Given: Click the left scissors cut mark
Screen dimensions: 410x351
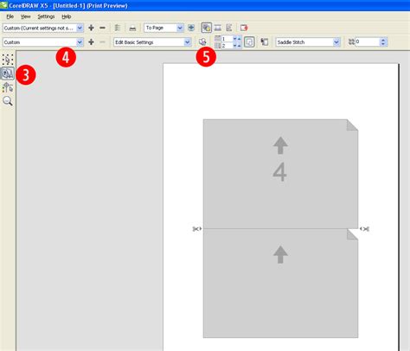Looking at the screenshot, I should [197, 229].
